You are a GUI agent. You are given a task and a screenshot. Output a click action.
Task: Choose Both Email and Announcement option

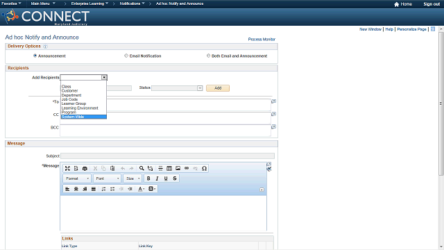pyautogui.click(x=208, y=56)
